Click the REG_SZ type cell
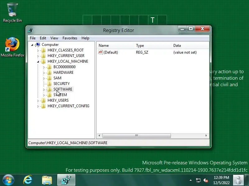The height and width of the screenshot is (186, 249). click(142, 52)
